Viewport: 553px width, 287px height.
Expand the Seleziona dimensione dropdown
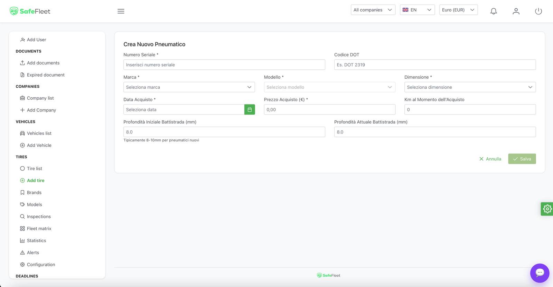[x=470, y=87]
